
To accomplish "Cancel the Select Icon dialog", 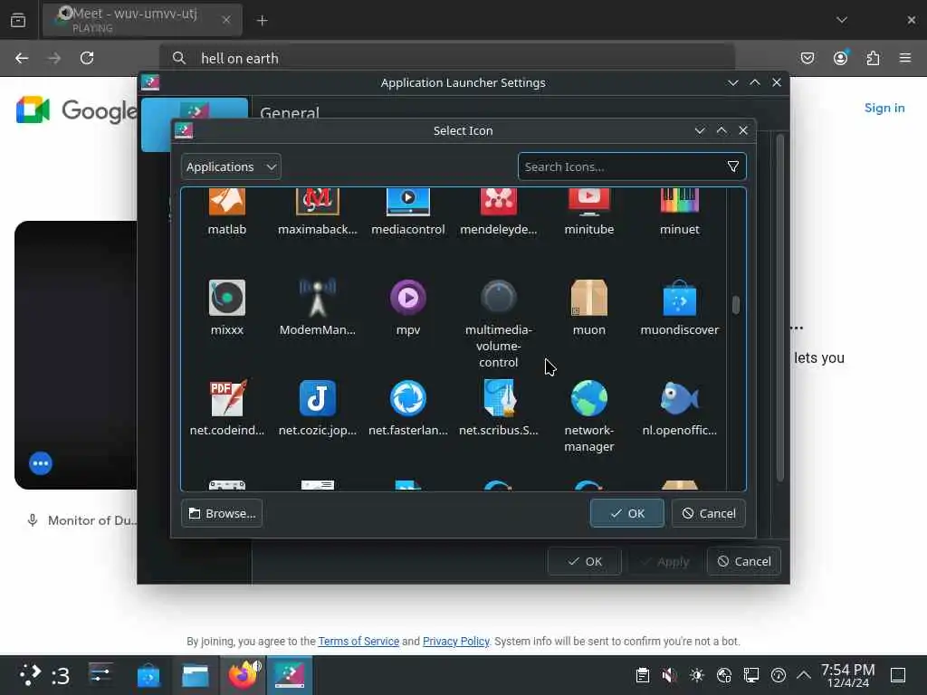I will 708,513.
